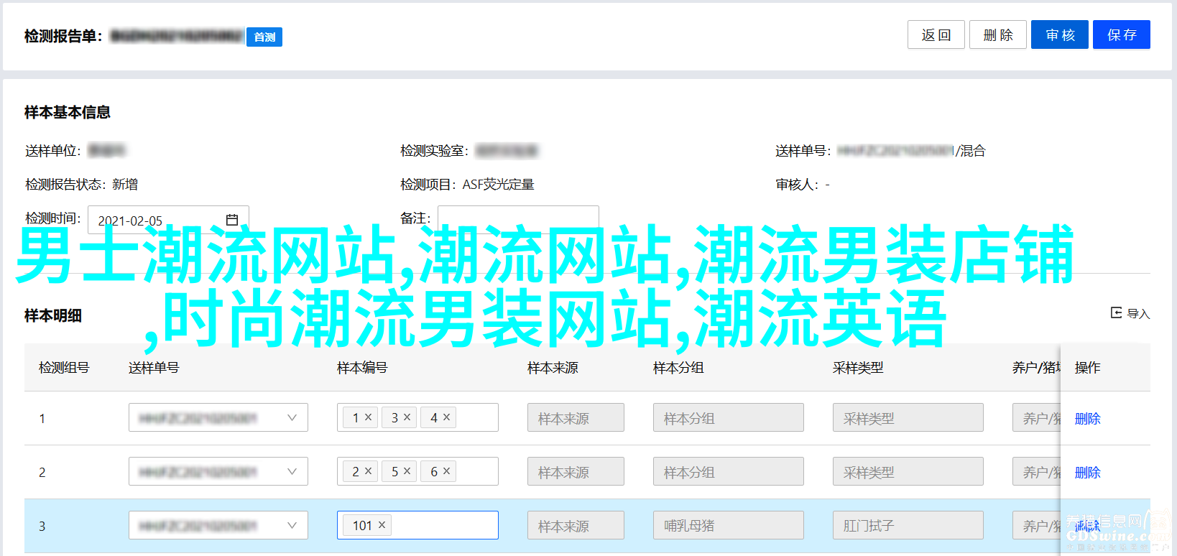Expand the row 1 送样单号 dropdown
1177x556 pixels.
[x=292, y=417]
